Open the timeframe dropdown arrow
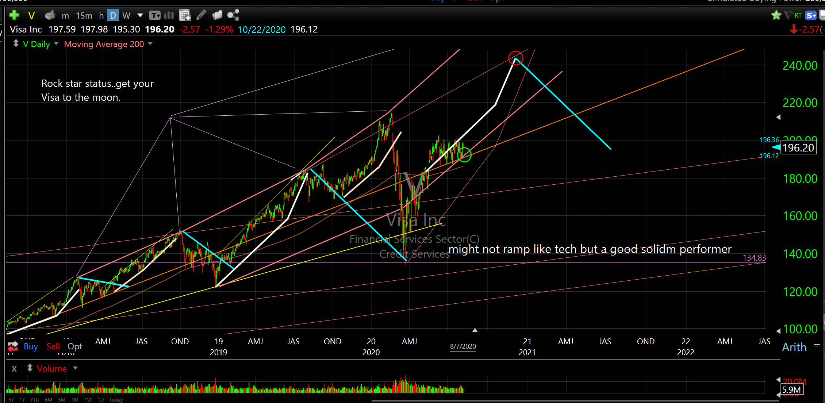Viewport: 825px width, 403px height. tap(140, 15)
